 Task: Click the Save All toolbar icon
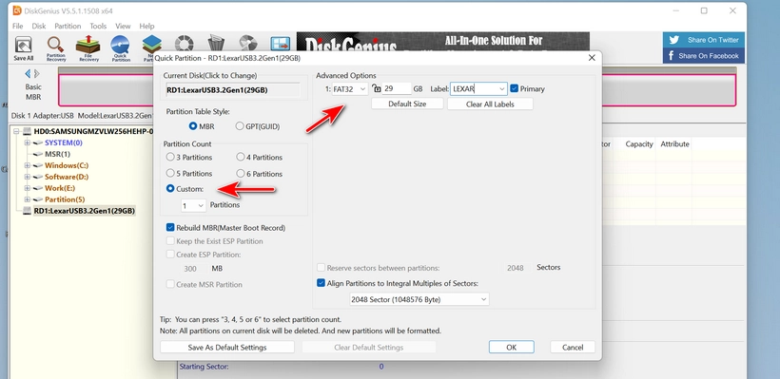point(24,48)
